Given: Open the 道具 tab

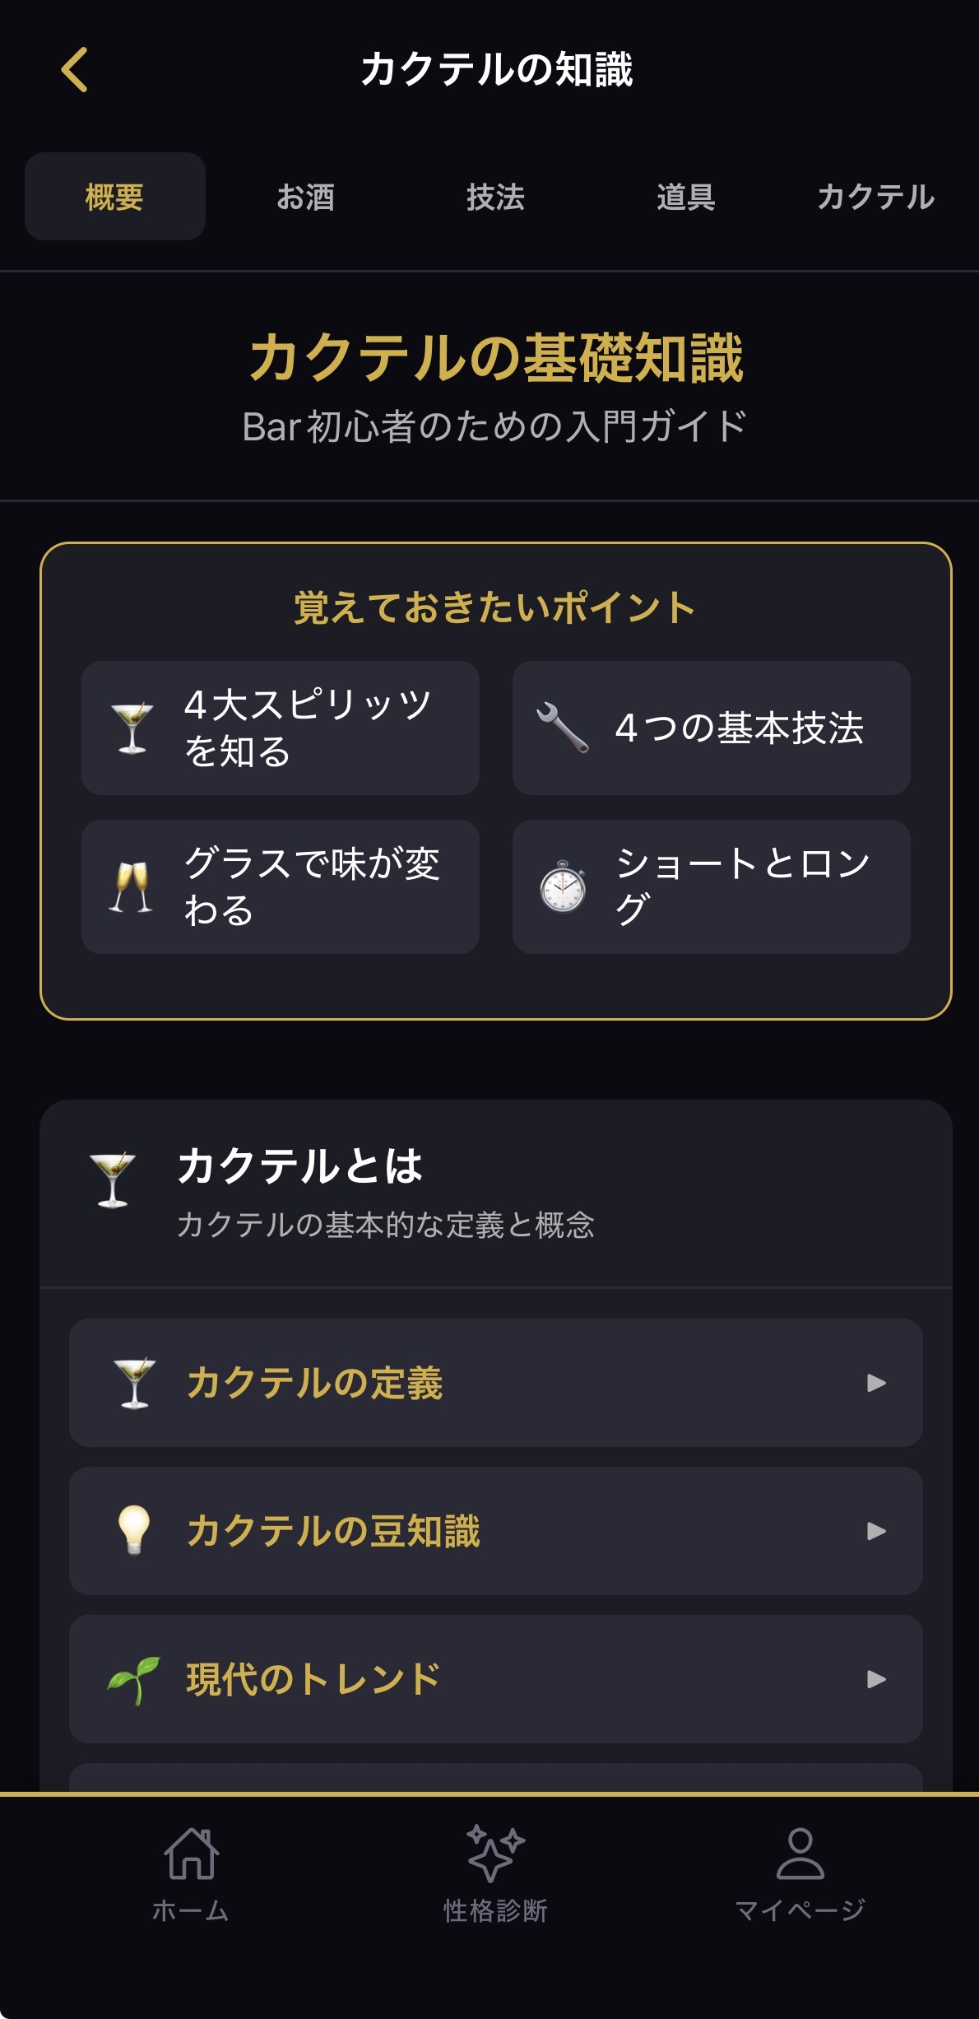Looking at the screenshot, I should [x=685, y=198].
